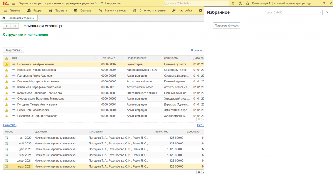Select employee Беленькая Руфина Борисовна

click(x=36, y=70)
